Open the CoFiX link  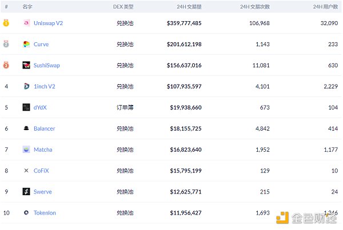[x=41, y=171]
